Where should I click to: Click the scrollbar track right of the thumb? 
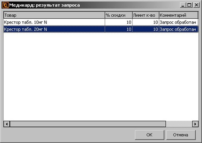tap(179, 124)
